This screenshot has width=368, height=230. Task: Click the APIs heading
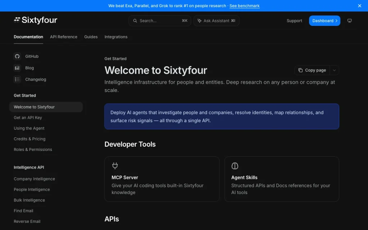click(112, 219)
